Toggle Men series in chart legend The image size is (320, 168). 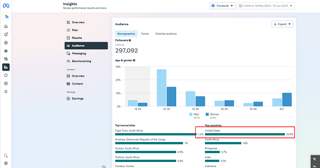point(194,114)
